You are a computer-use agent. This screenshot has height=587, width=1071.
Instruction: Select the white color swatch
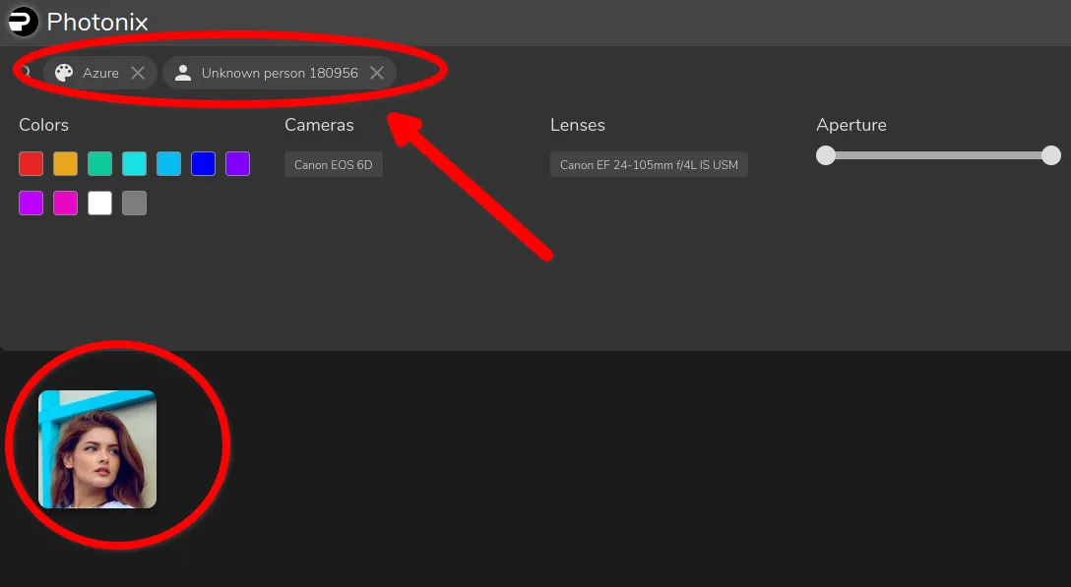(x=100, y=204)
